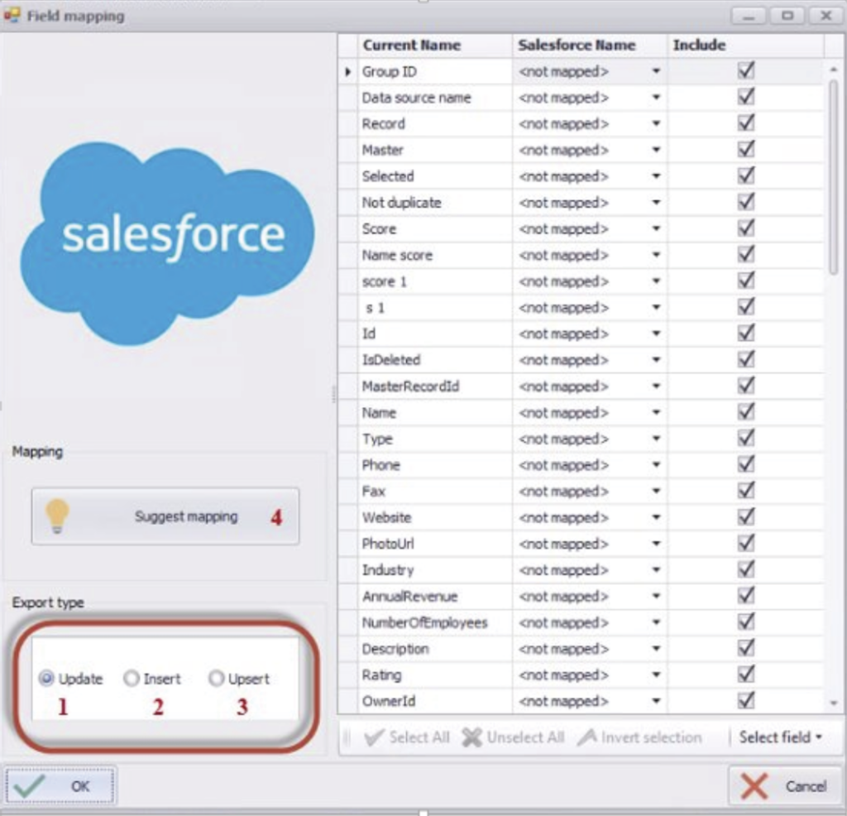Toggle Include checkbox for Phone row

pyautogui.click(x=746, y=464)
